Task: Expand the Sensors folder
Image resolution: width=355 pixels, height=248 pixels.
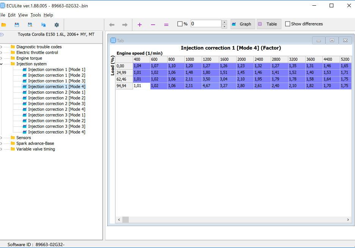Action: tap(1, 138)
